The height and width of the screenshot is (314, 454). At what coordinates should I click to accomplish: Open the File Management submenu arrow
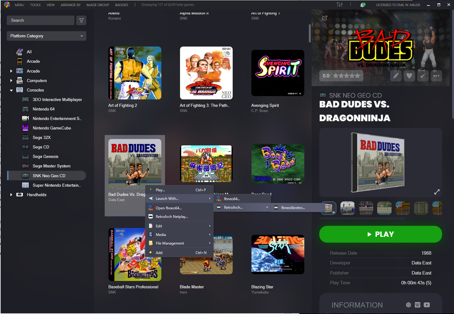click(210, 243)
